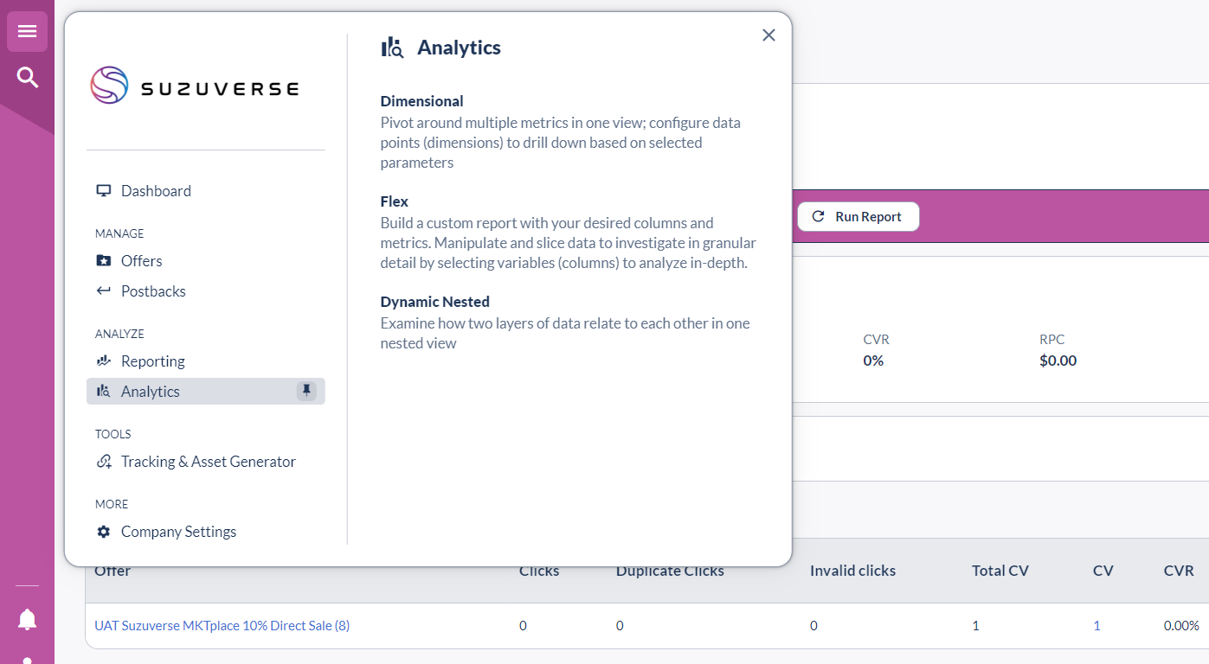Image resolution: width=1209 pixels, height=664 pixels.
Task: Click the Invalid clicks column header
Action: (852, 571)
